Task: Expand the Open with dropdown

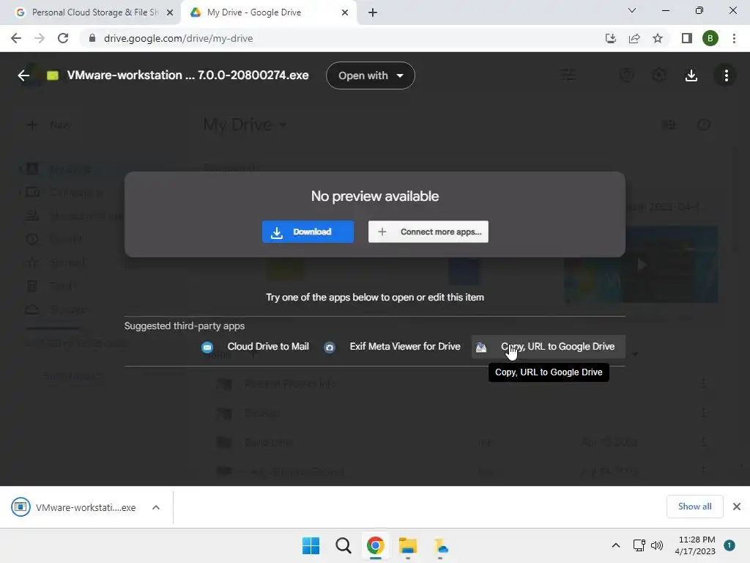Action: click(370, 76)
